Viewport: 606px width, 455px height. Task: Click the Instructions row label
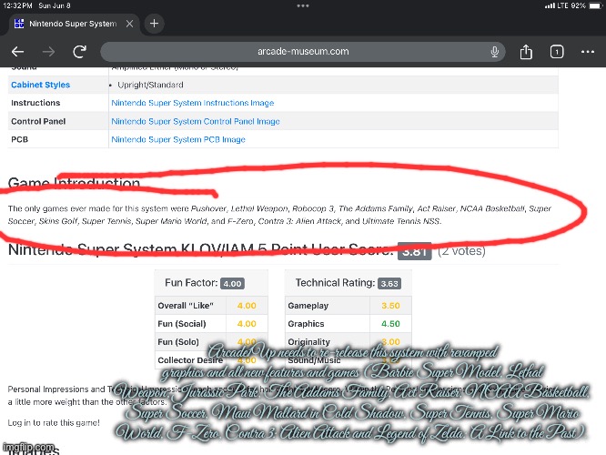[35, 103]
